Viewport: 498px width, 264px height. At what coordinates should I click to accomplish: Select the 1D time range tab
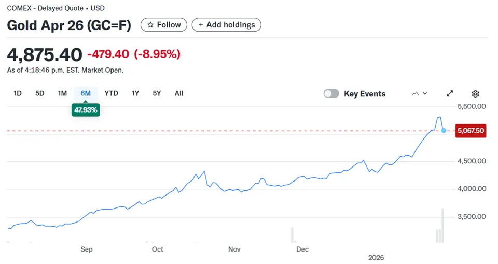18,93
